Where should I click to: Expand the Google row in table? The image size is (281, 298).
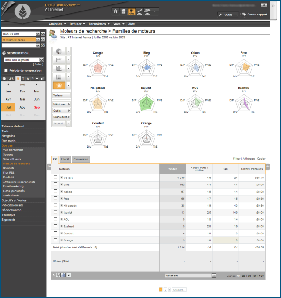(61, 178)
